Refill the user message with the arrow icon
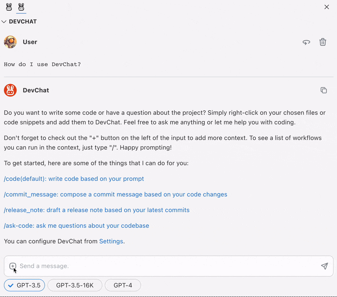Viewport: 337px width, 297px height. [306, 42]
